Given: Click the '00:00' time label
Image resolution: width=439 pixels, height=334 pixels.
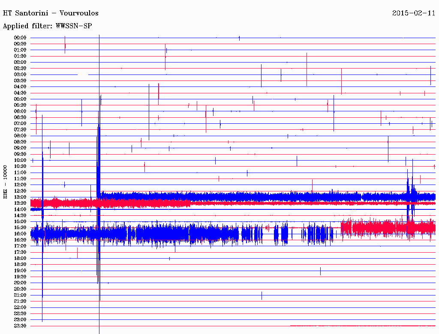Looking at the screenshot, I should [x=20, y=38].
